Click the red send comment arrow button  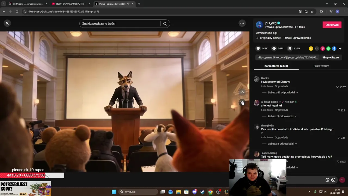(x=342, y=180)
